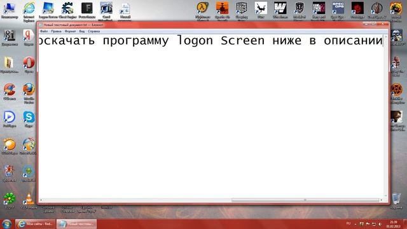407x229 pixels.
Task: Open the Вид menu in Notepad
Action: click(x=82, y=31)
